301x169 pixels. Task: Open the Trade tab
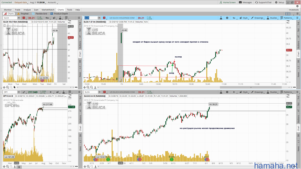(18, 10)
